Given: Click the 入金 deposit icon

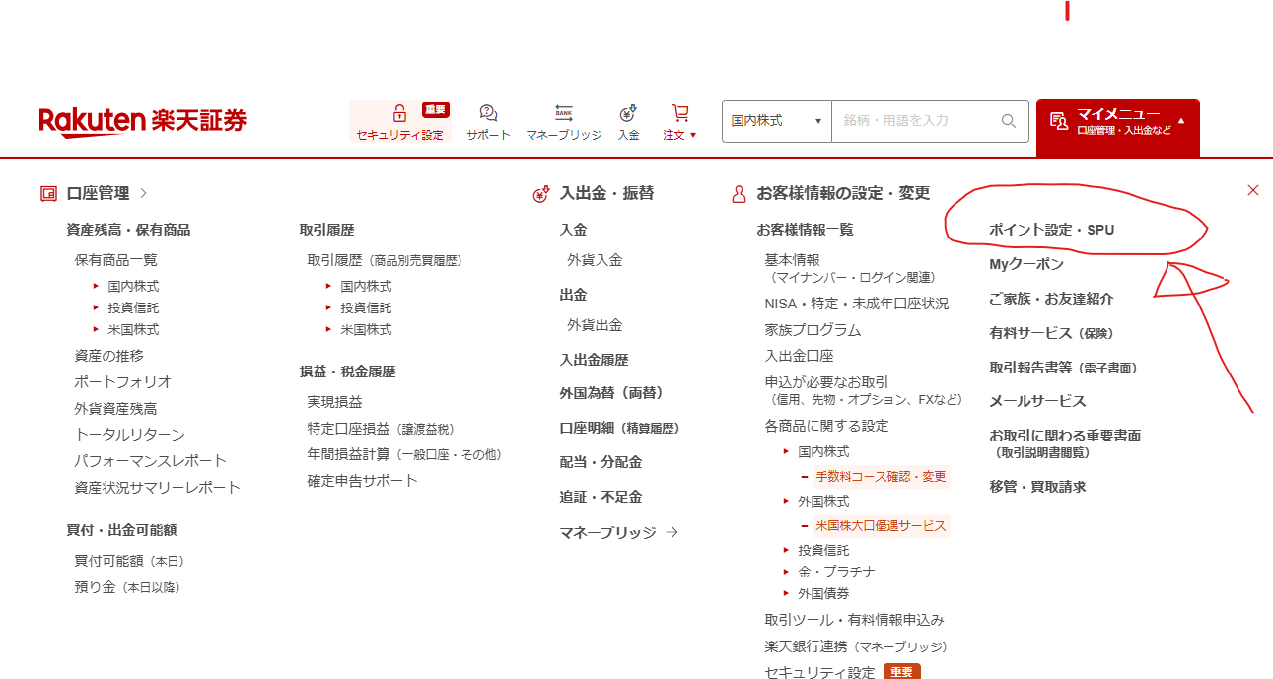Looking at the screenshot, I should point(628,114).
